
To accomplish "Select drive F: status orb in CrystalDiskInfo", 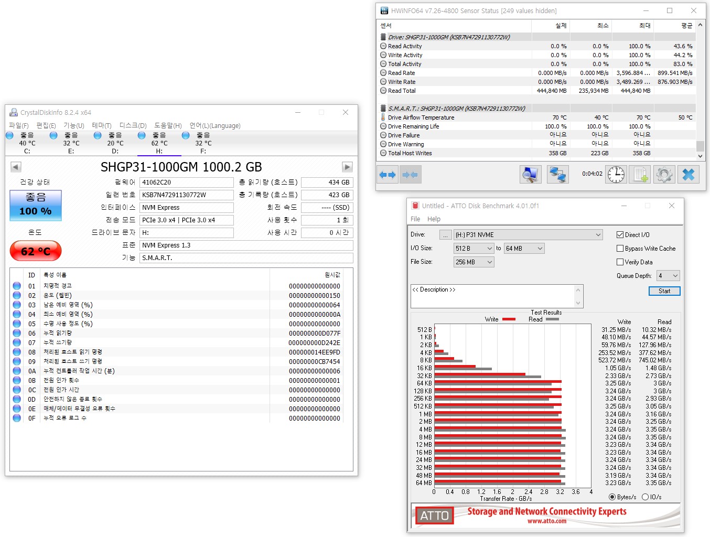I will click(186, 135).
